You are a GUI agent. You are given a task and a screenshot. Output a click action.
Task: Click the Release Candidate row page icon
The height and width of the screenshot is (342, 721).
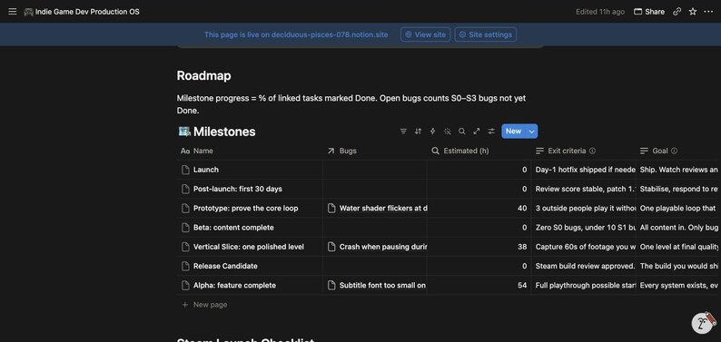coord(185,267)
